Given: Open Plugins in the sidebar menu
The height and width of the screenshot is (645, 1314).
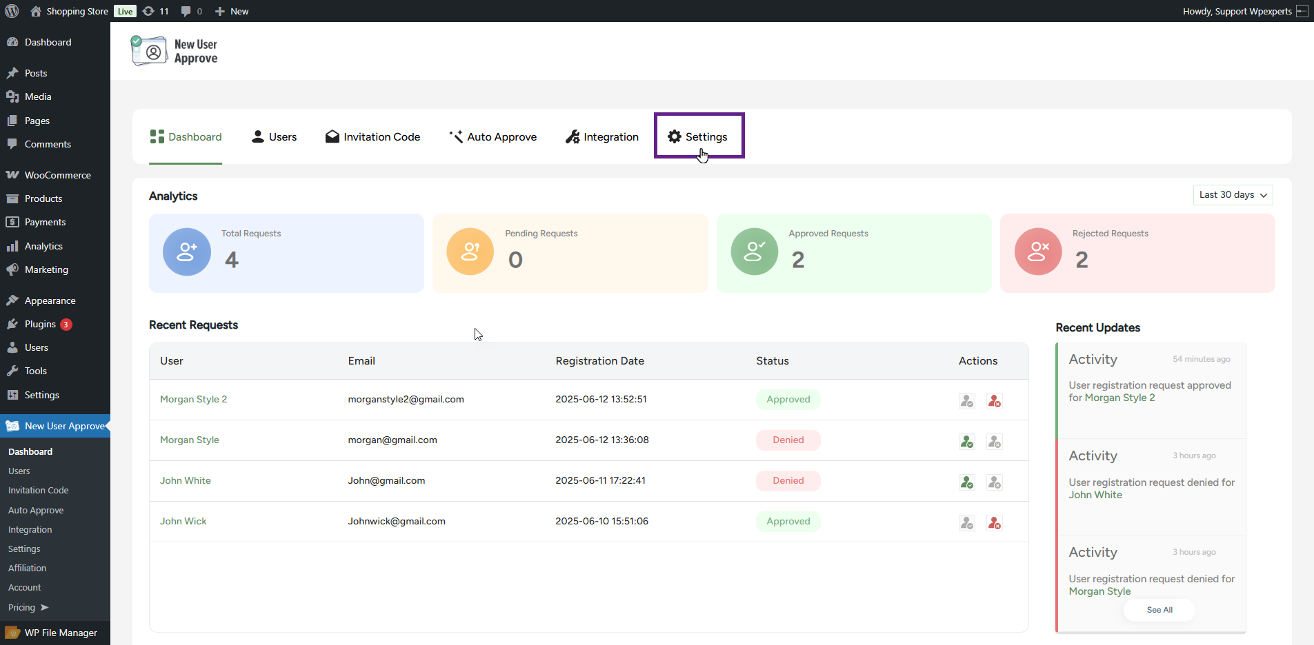Looking at the screenshot, I should point(40,324).
